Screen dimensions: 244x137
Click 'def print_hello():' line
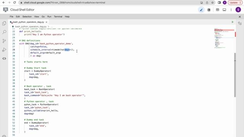pyautogui.click(x=30, y=31)
